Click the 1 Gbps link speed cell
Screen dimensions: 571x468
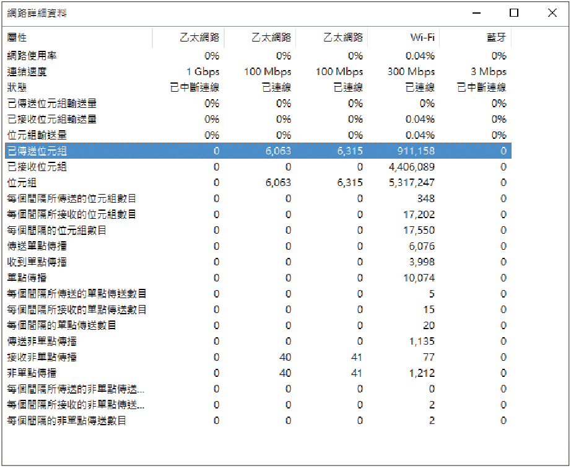[203, 72]
